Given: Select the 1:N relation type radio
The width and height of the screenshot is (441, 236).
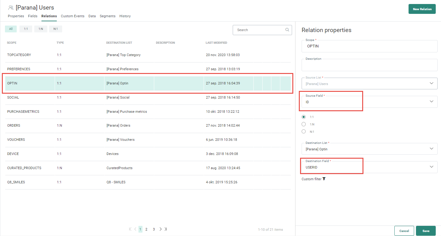Looking at the screenshot, I should (x=304, y=124).
